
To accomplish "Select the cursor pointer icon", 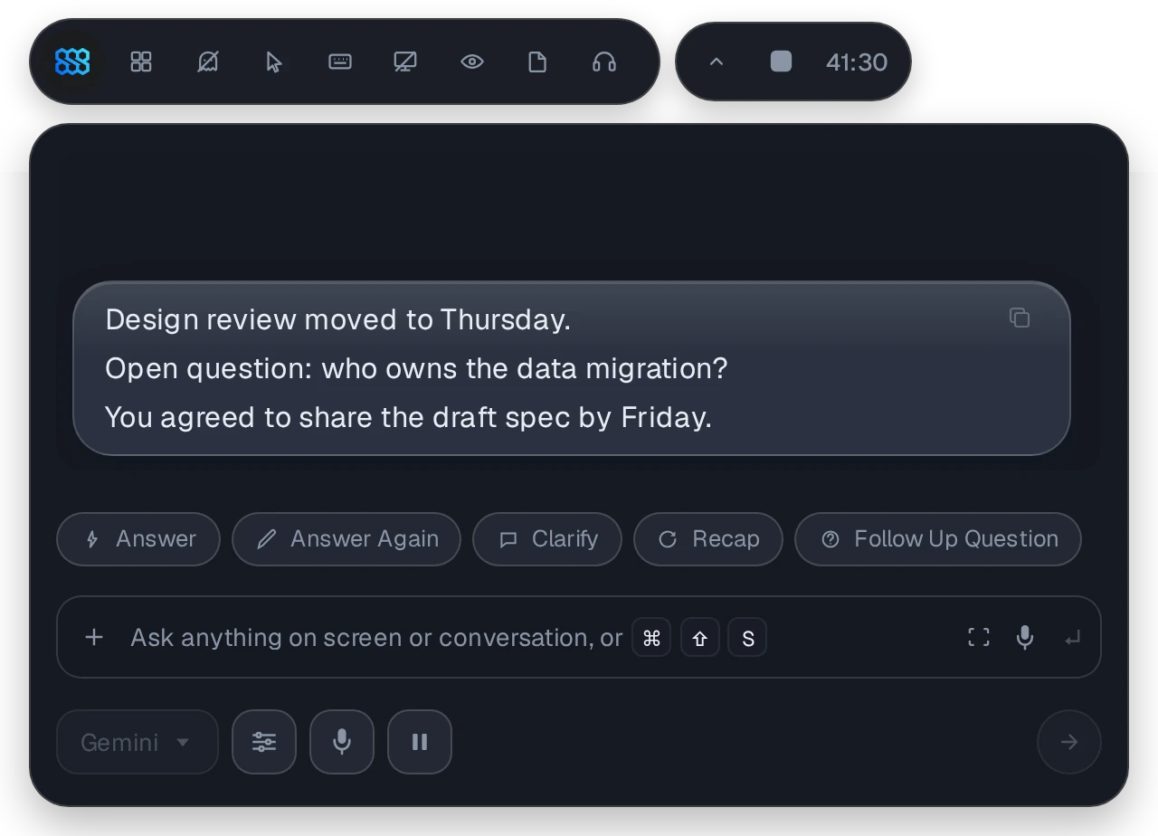I will click(274, 62).
